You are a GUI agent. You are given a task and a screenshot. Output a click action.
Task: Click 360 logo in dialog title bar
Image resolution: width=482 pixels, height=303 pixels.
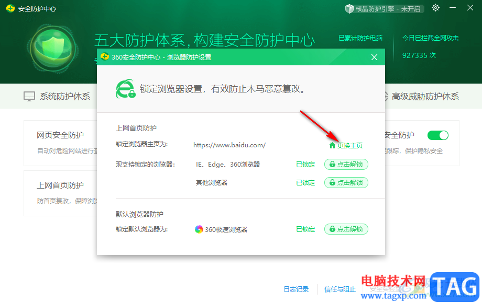(x=105, y=57)
